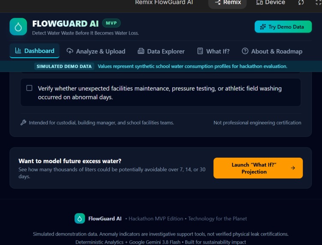Click the refresh icon in top bar
322x245 pixels.
tap(301, 3)
